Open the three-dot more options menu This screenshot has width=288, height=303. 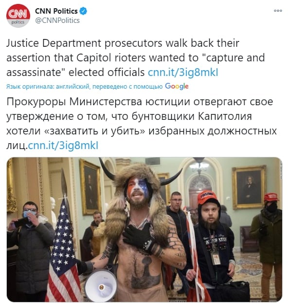coord(278,11)
